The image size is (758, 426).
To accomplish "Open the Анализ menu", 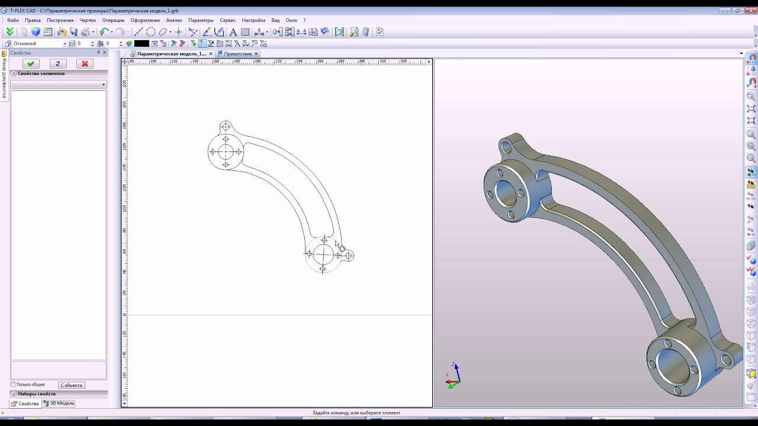I will (174, 20).
